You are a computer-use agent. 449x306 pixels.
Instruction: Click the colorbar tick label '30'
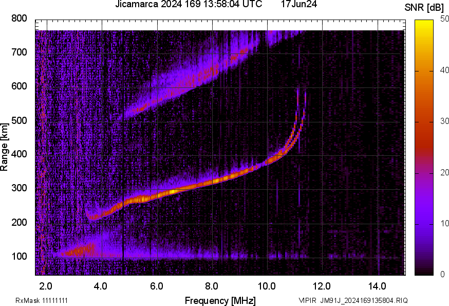point(444,121)
